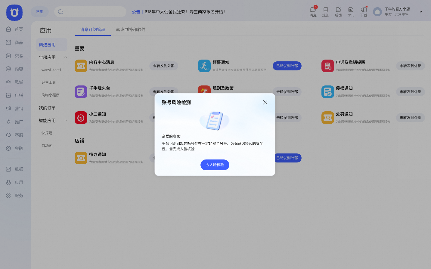Go to 交易 in the sidebar
This screenshot has height=269, width=431.
pyautogui.click(x=15, y=56)
